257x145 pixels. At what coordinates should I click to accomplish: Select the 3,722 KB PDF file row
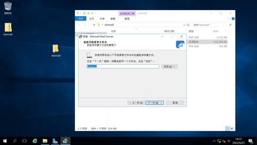[208, 37]
